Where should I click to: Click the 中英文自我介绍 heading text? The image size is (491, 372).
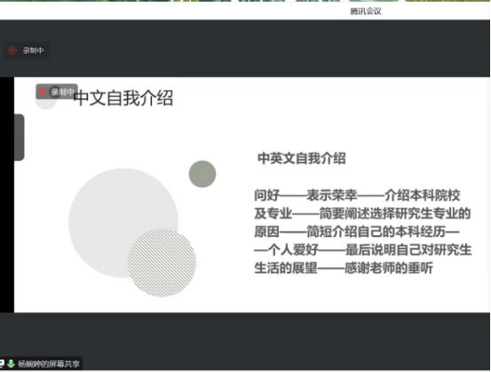tap(302, 158)
